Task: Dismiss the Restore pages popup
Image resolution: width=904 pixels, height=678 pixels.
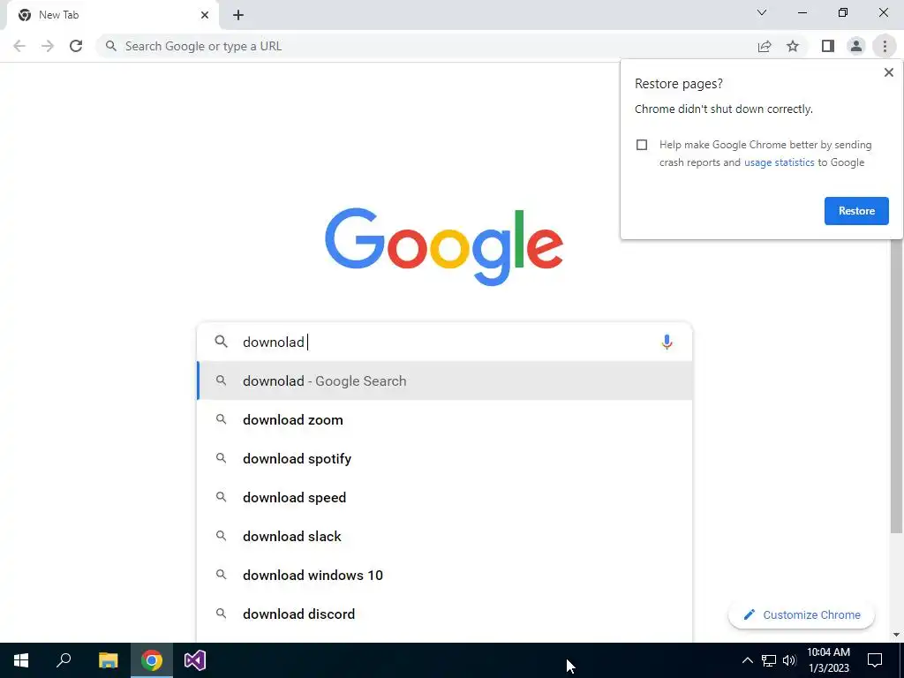Action: 888,72
